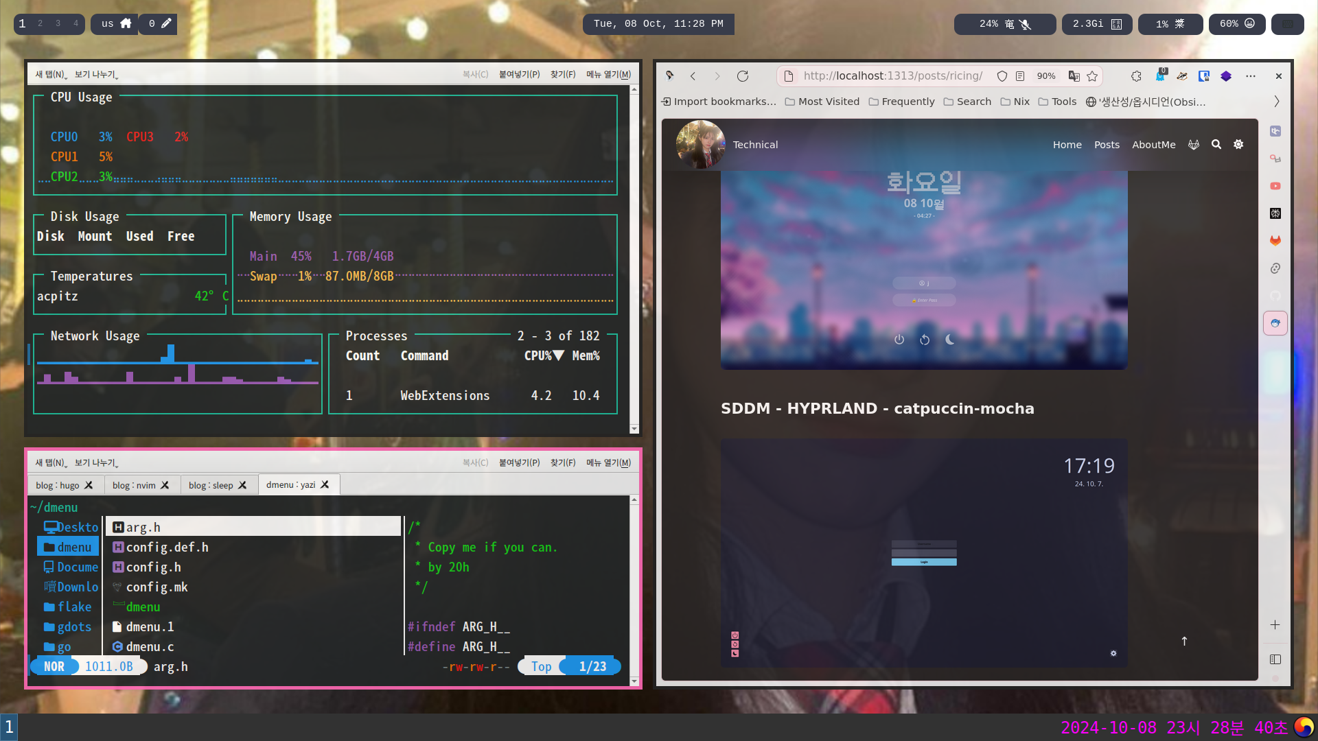Viewport: 1318px width, 741px height.
Task: Open the browser extensions puzzle icon
Action: click(x=1136, y=76)
